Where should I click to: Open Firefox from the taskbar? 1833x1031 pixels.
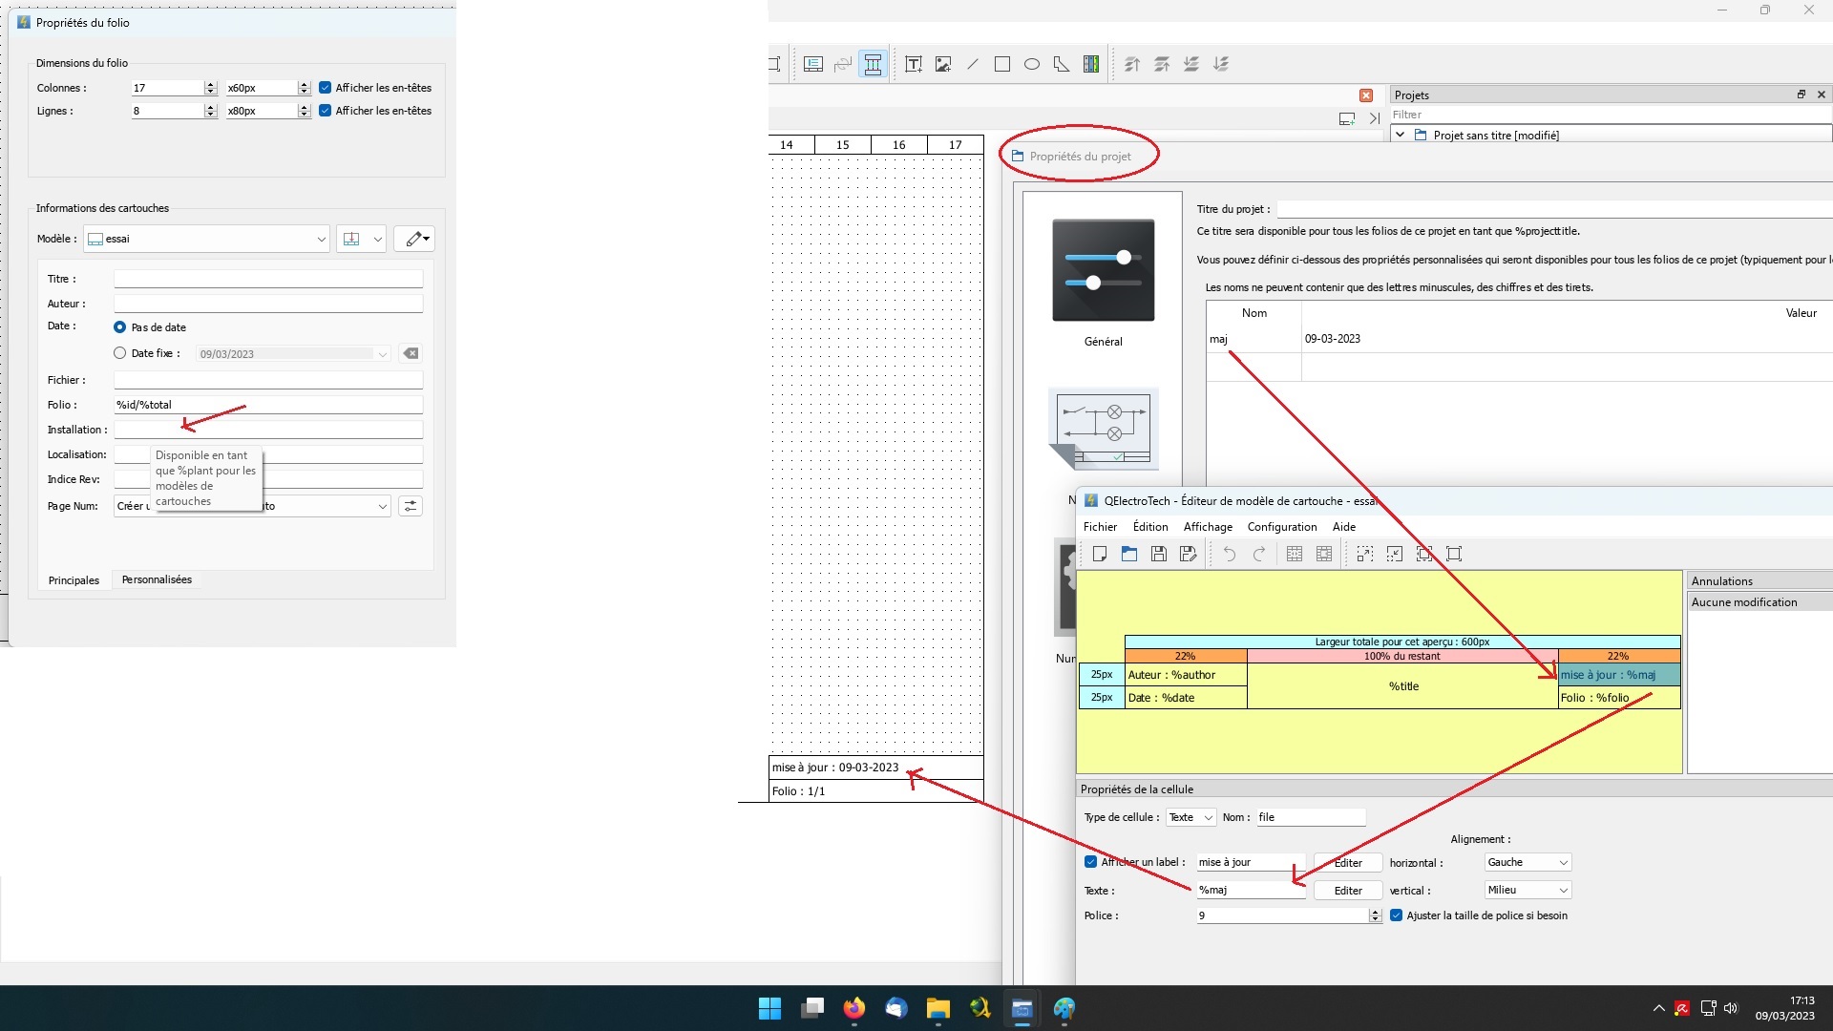pyautogui.click(x=853, y=1008)
